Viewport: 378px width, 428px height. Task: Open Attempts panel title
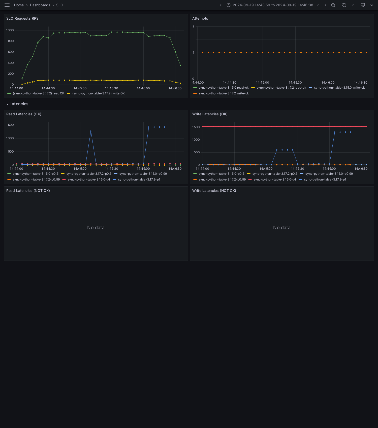tap(200, 18)
